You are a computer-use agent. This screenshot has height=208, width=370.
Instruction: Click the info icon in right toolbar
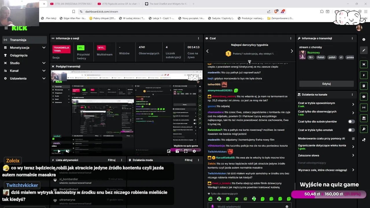[x=364, y=39]
